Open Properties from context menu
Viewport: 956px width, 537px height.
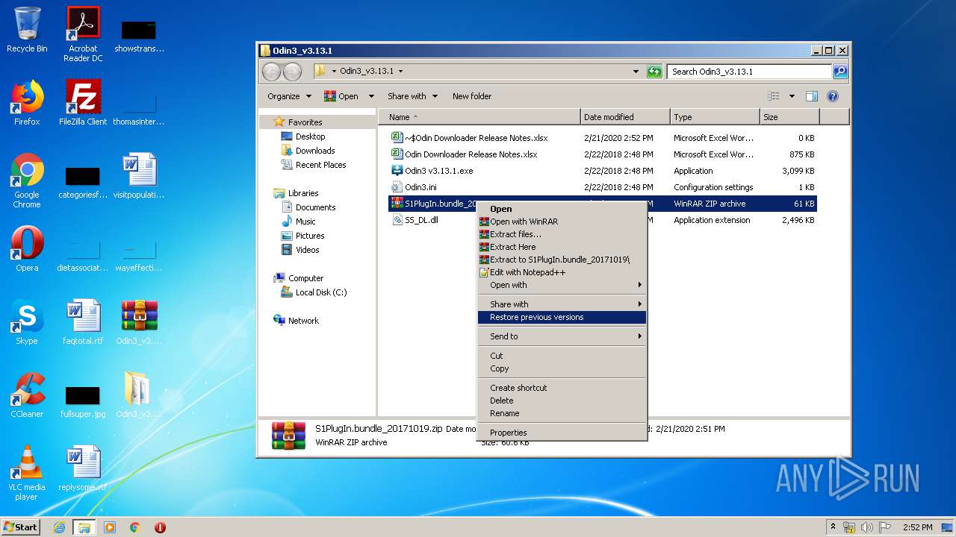coord(562,433)
